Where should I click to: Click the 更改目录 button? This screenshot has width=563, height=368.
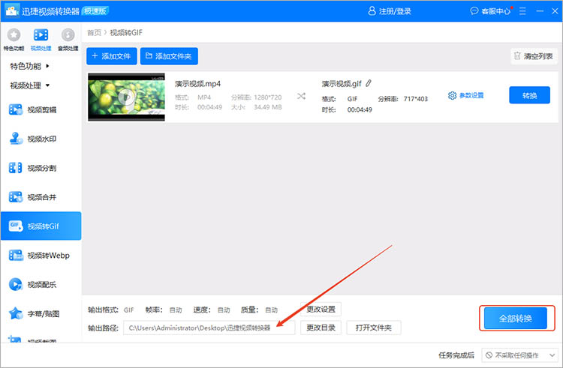(x=321, y=328)
